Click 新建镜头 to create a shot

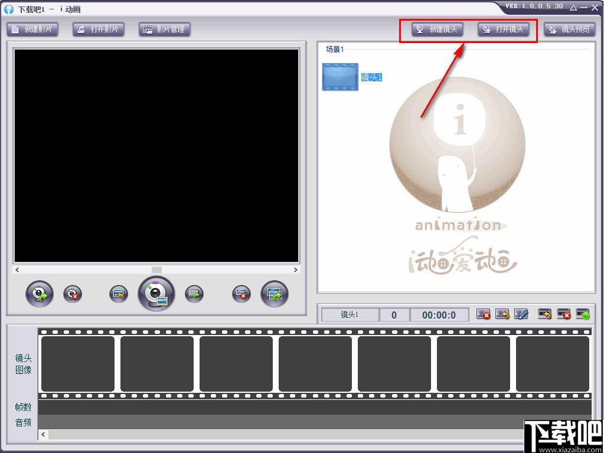pos(438,29)
